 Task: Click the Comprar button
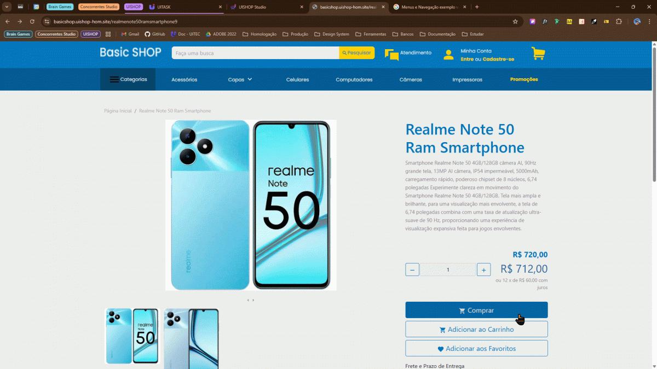click(x=476, y=310)
